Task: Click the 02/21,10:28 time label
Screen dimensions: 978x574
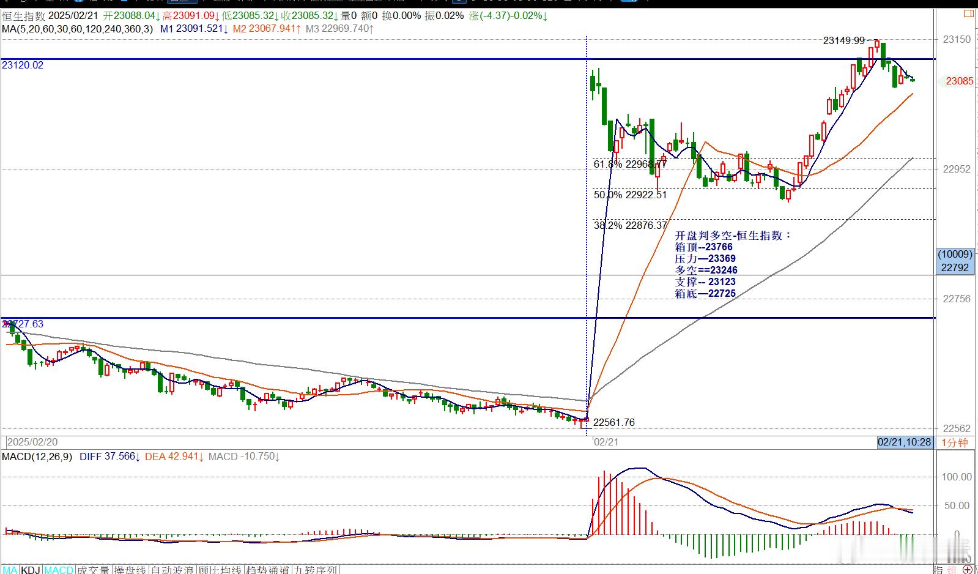Action: (x=904, y=442)
